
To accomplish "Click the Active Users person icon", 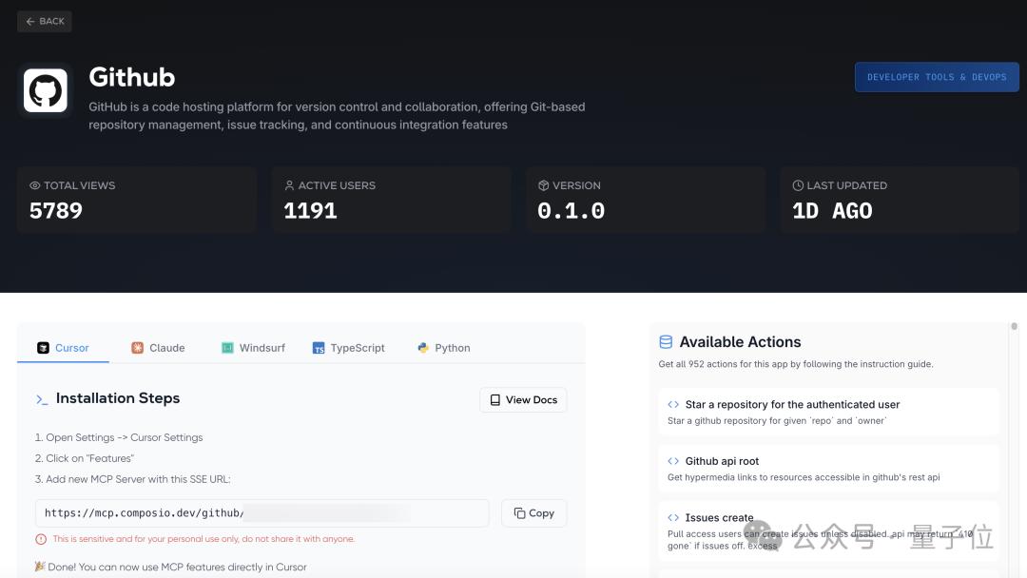I will click(x=289, y=185).
